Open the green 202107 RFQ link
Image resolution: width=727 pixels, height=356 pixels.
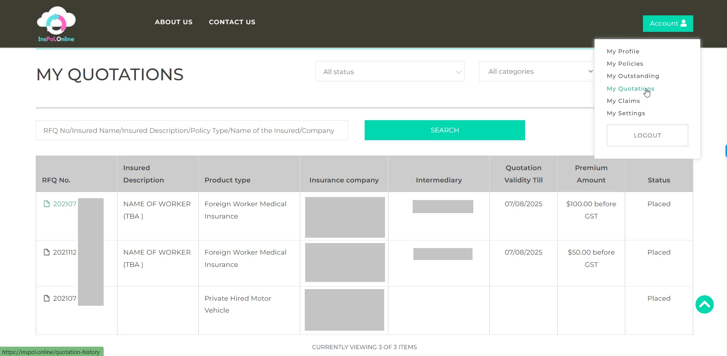point(64,204)
